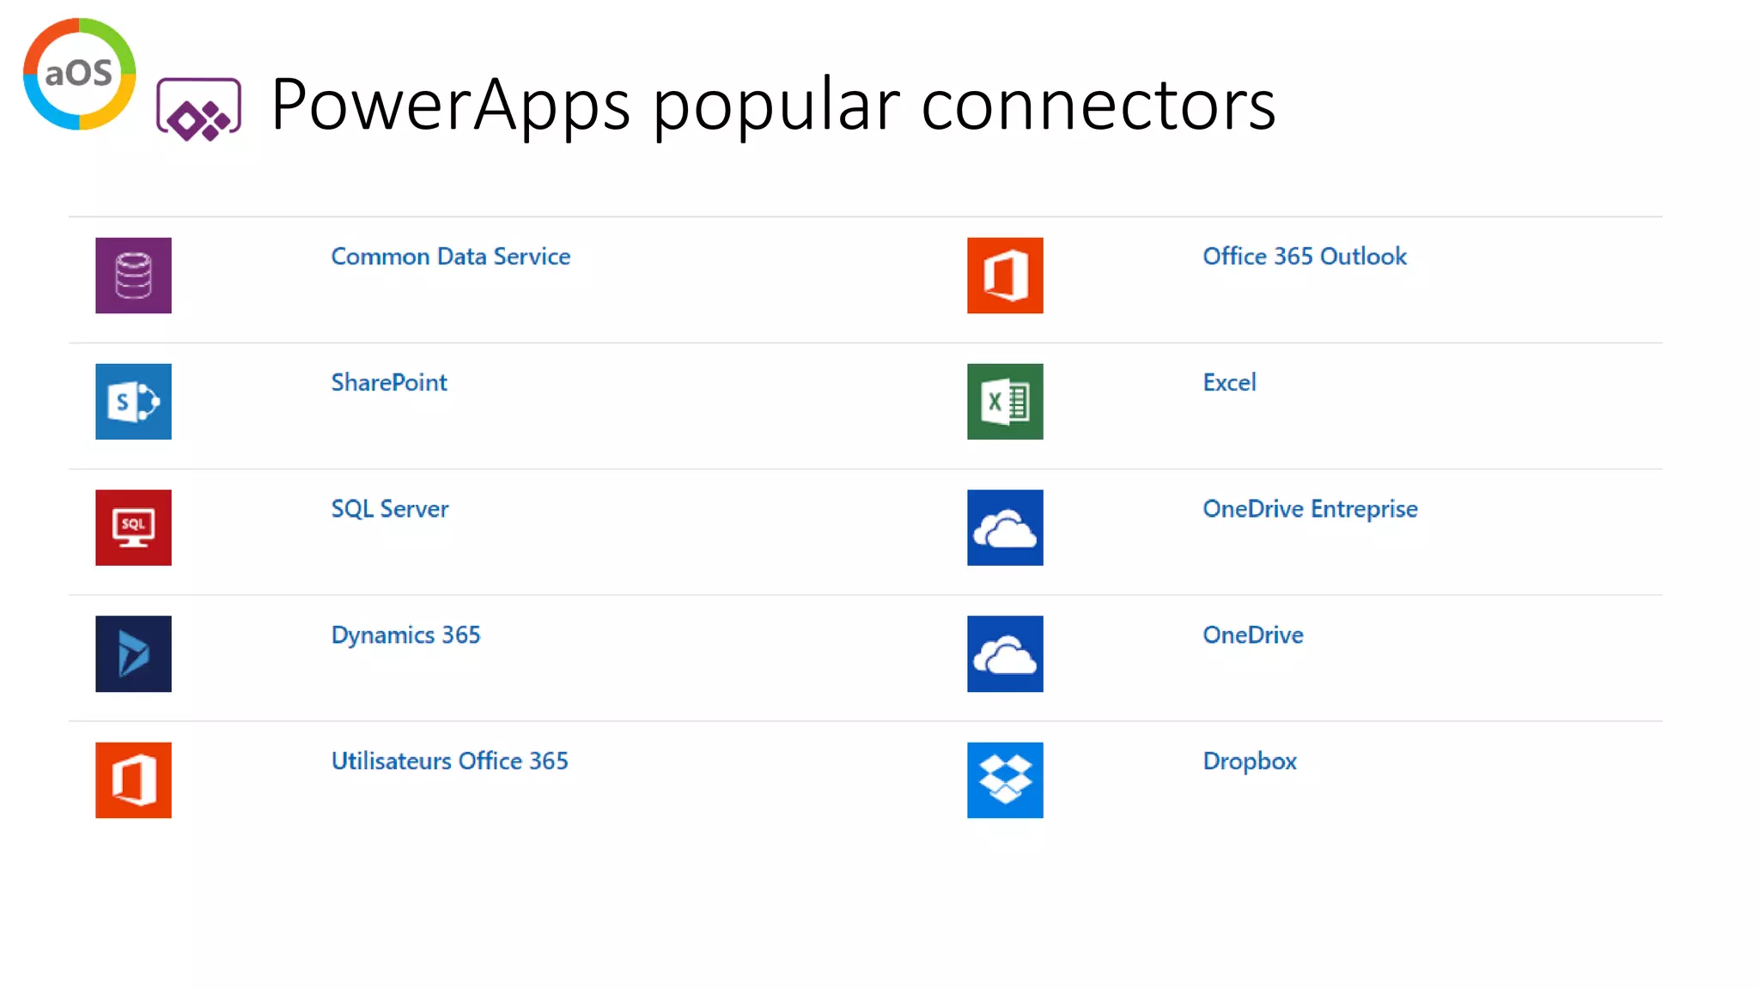Viewport: 1759px width, 989px height.
Task: Select the red SQL Server icon
Action: (x=133, y=528)
